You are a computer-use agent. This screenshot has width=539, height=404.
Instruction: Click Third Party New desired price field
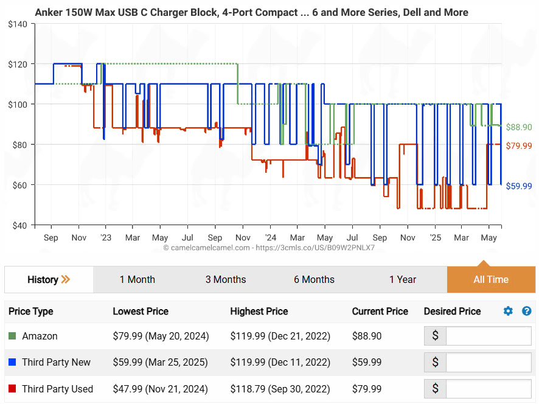pyautogui.click(x=488, y=363)
